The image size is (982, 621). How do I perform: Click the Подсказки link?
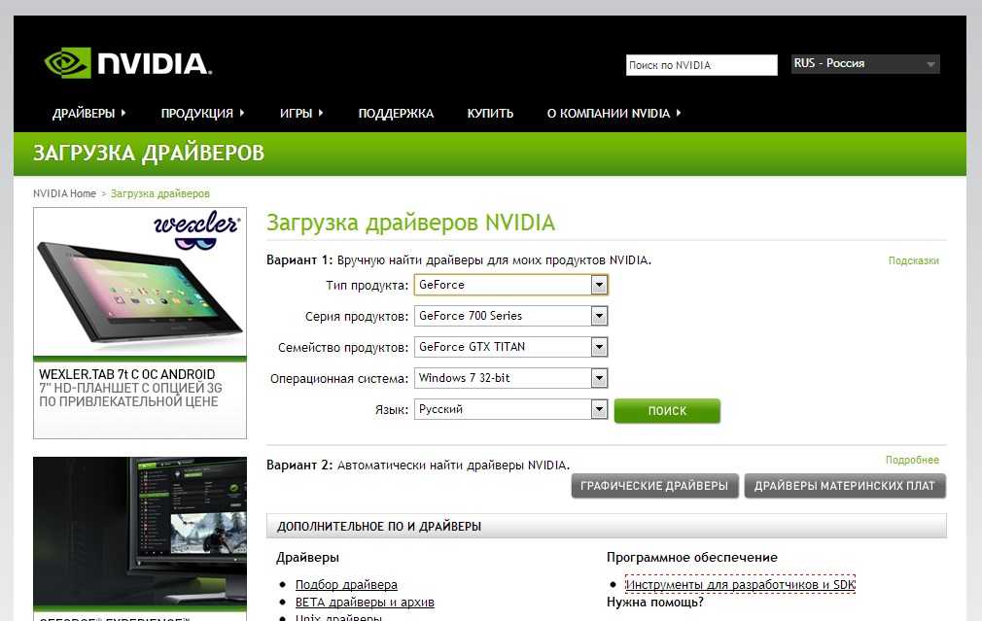[913, 260]
